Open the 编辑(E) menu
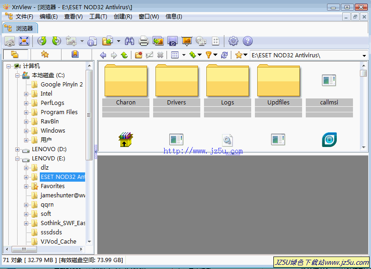Screen dimensions: 371x269 (49, 17)
